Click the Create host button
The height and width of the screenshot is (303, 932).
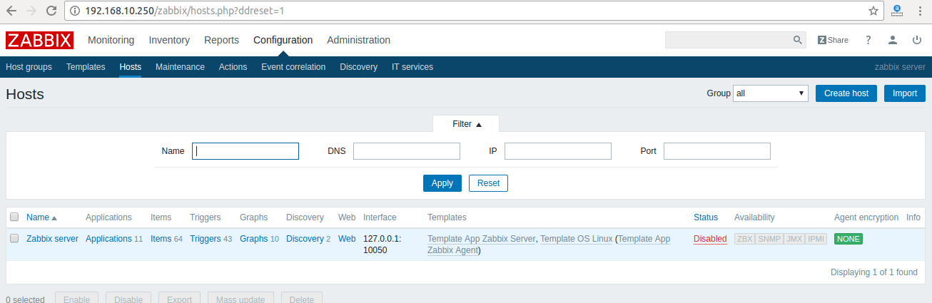click(x=846, y=93)
